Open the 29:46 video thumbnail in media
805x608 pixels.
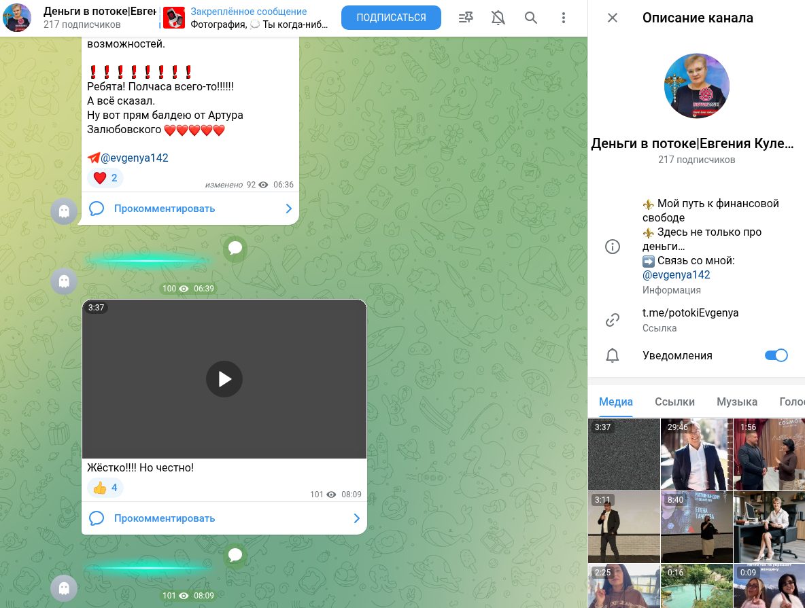tap(697, 454)
